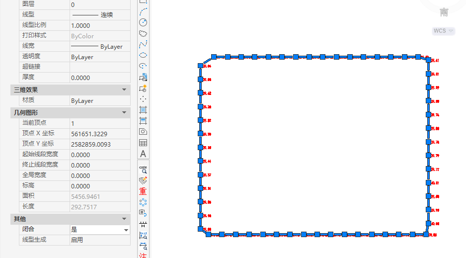The height and width of the screenshot is (258, 466).
Task: Click the 线型生成 启用 value
Action: tap(99, 240)
